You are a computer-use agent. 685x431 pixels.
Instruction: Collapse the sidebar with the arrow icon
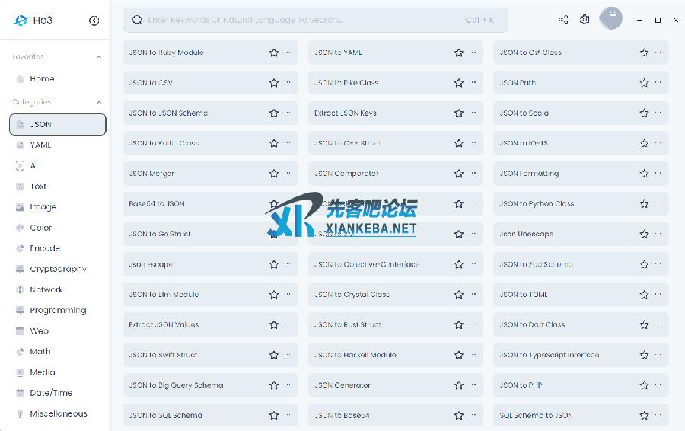94,21
